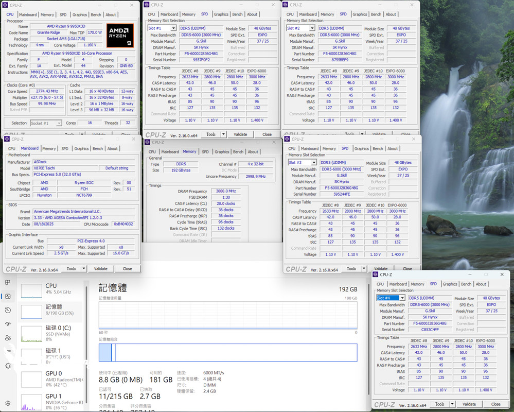
Task: Click '2998.9 MHz' Uncore Frequency value
Action: (256, 177)
